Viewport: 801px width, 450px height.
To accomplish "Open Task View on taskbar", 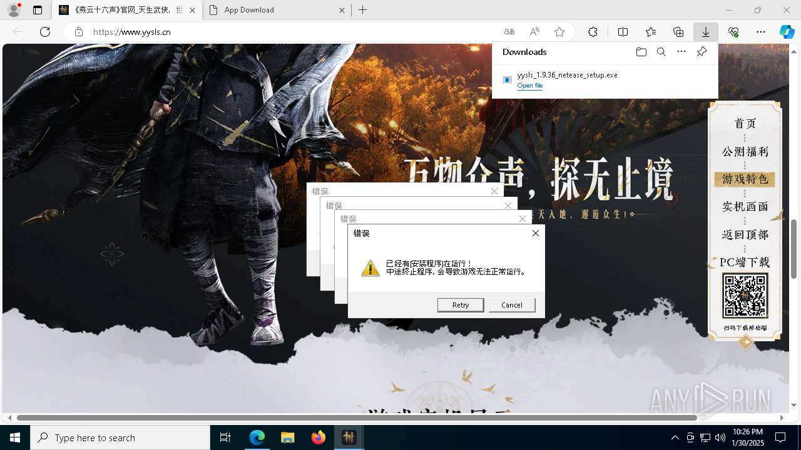I will [x=225, y=437].
